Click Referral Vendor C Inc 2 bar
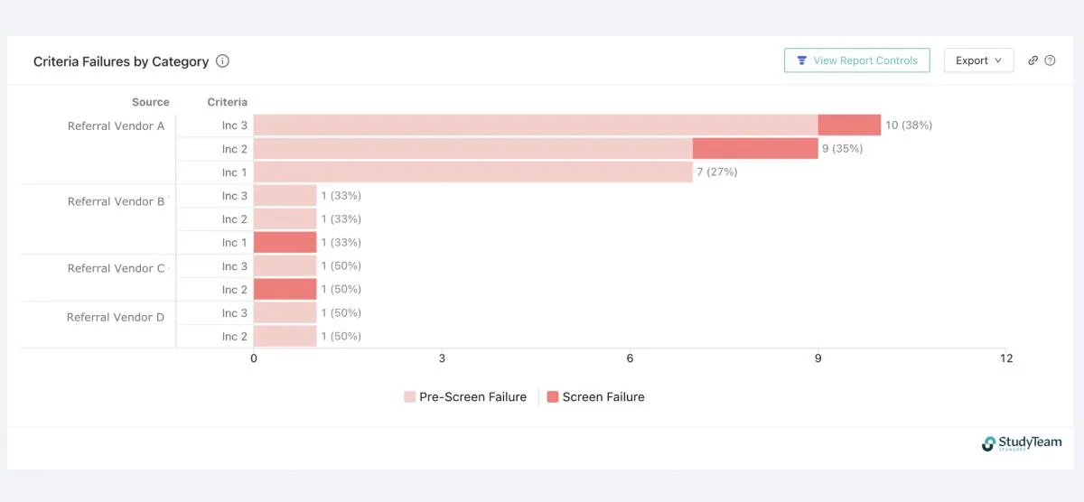This screenshot has height=502, width=1084. coord(285,290)
